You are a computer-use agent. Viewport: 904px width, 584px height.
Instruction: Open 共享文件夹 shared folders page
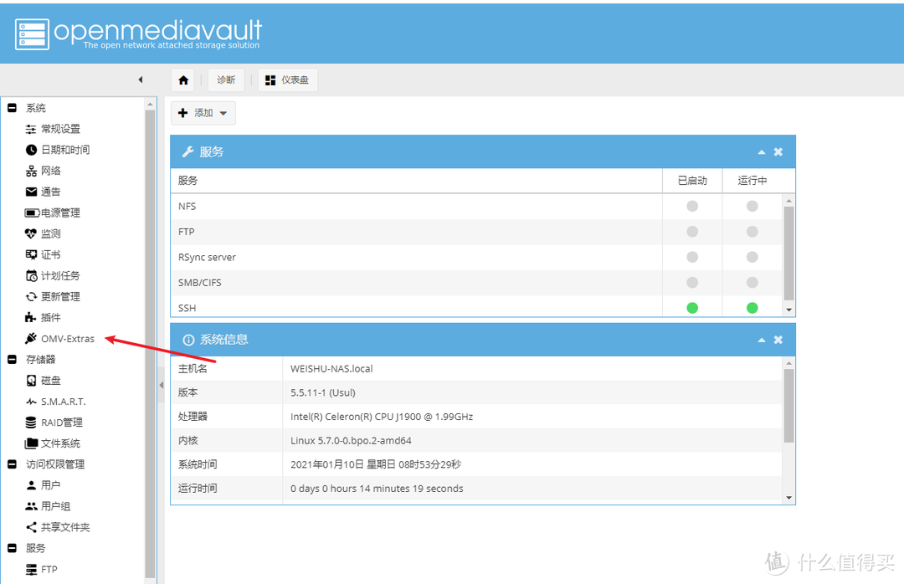click(x=65, y=527)
